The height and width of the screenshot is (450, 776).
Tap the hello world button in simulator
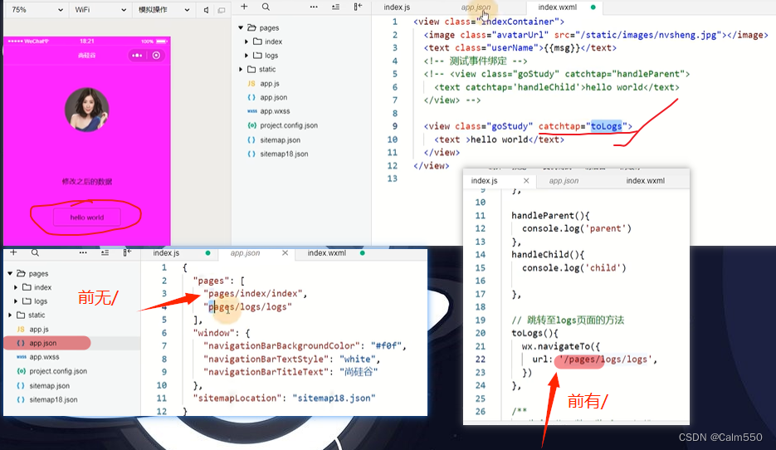(x=86, y=218)
